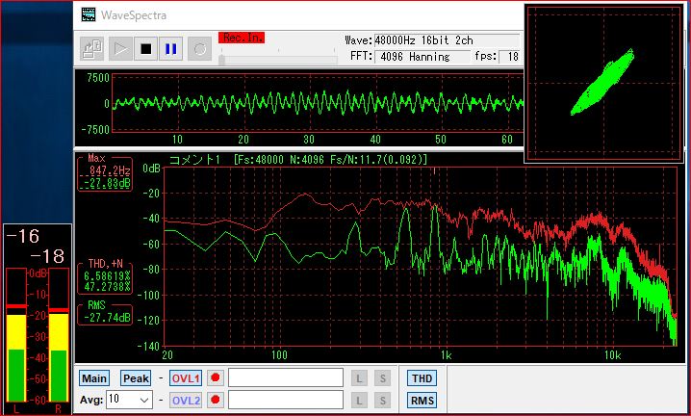Screen dimensions: 691x416
Task: Open the Avg count dropdown
Action: (x=143, y=400)
